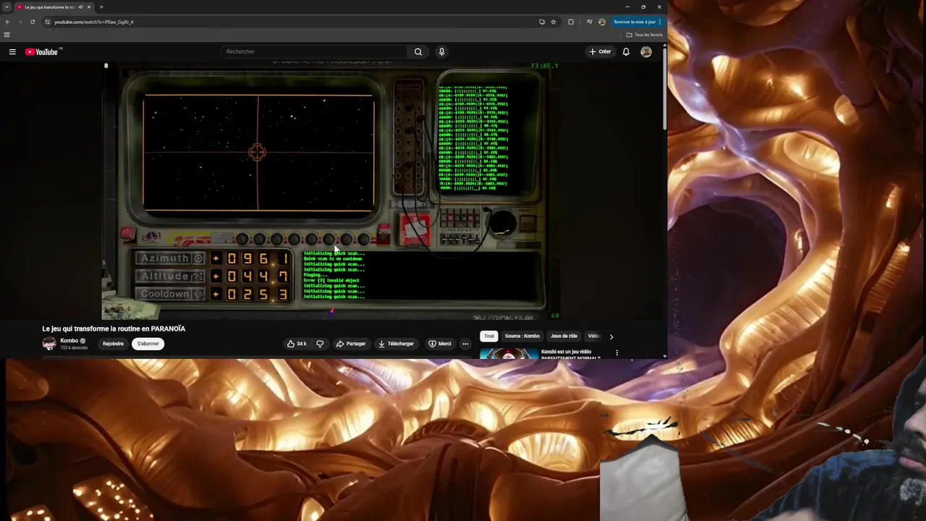Viewport: 926px width, 521px height.
Task: Open YouTube notifications bell
Action: (x=626, y=51)
